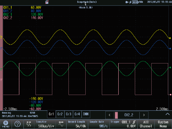
Task: Tap the date and time display
Action: pos(159,2)
